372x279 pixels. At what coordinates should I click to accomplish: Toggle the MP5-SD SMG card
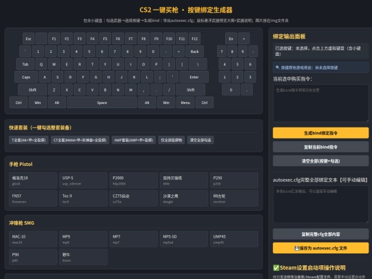point(184,239)
